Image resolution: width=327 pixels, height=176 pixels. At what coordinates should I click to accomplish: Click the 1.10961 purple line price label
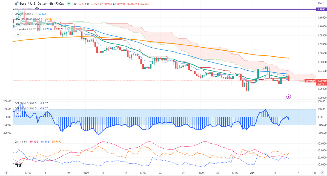pyautogui.click(x=322, y=9)
